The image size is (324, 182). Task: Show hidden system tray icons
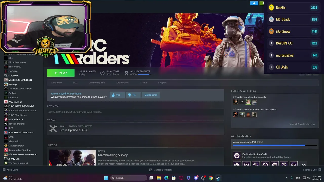[286, 178]
